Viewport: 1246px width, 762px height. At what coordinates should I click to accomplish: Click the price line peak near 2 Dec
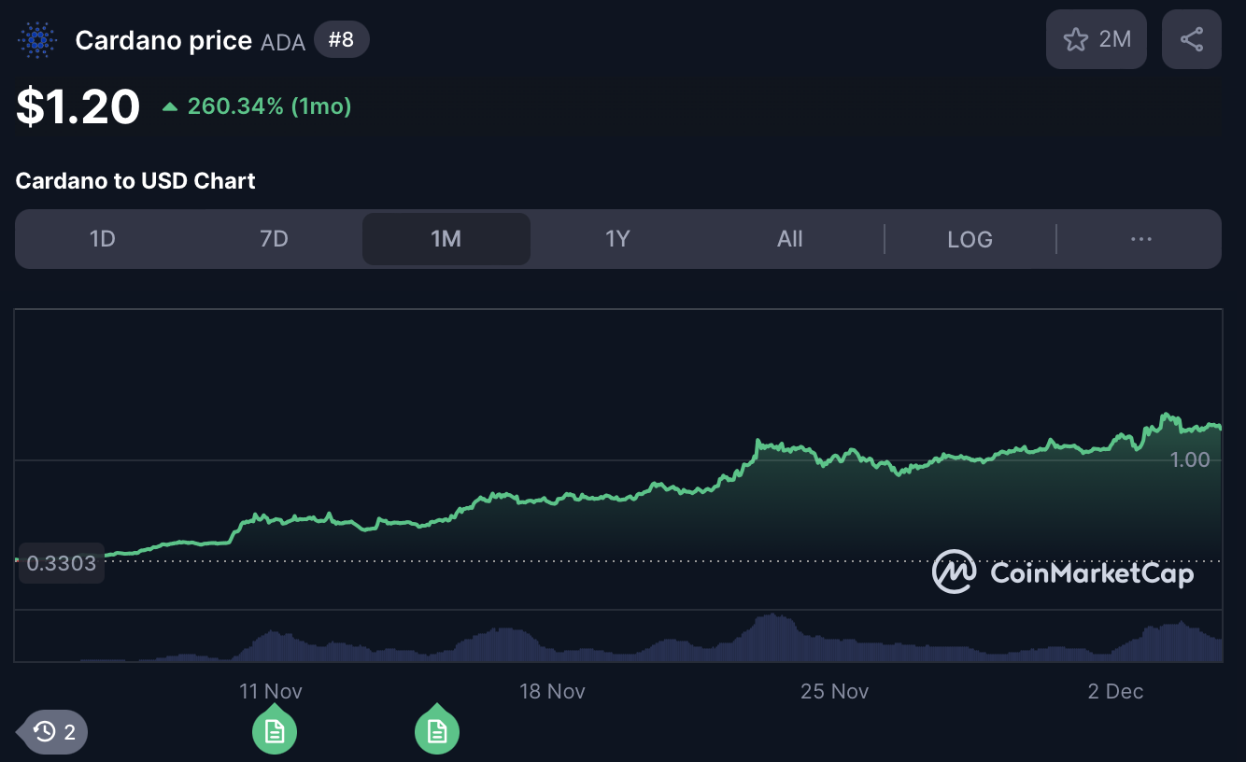pyautogui.click(x=1166, y=415)
